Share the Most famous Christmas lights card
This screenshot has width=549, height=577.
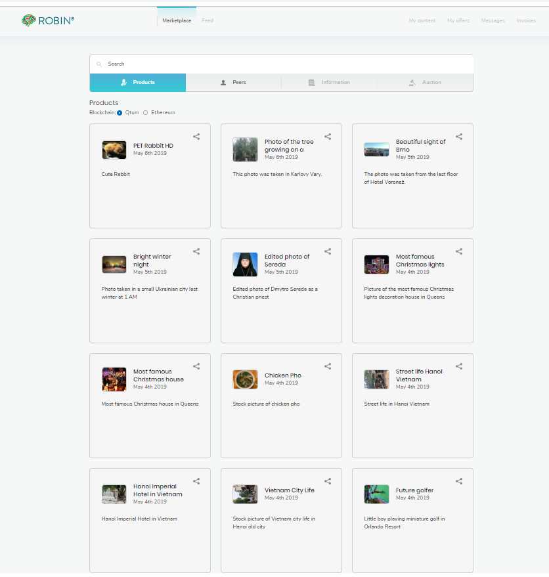459,251
